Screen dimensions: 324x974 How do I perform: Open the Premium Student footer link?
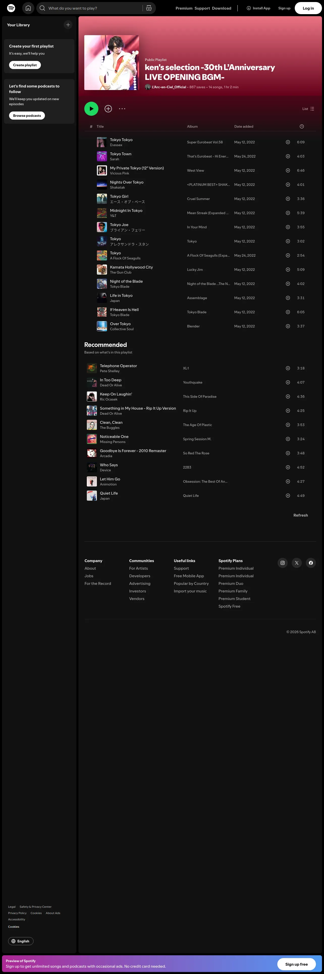click(x=235, y=599)
